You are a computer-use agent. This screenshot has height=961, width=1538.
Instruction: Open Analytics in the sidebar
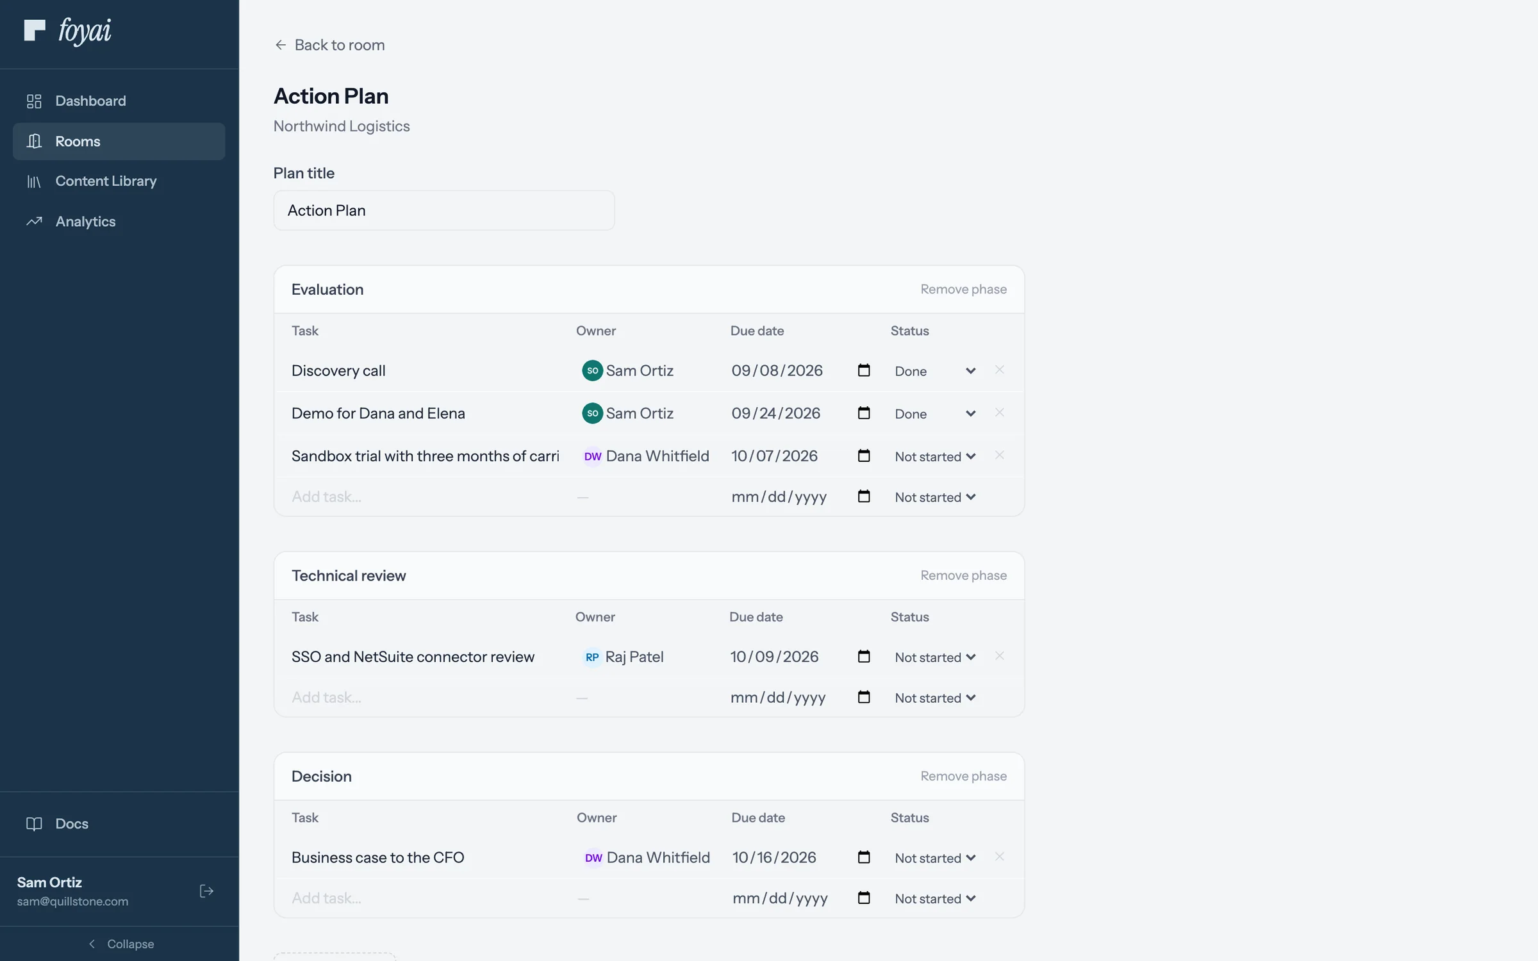(x=119, y=222)
